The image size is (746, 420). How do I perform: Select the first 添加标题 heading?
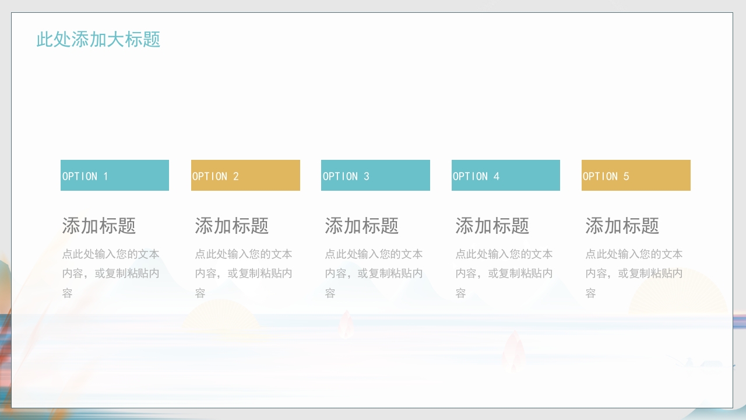[x=98, y=226]
